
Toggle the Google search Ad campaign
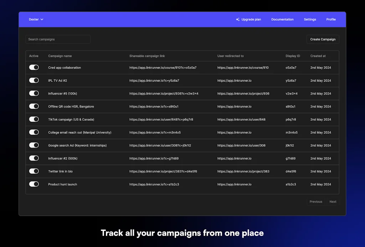(34, 145)
